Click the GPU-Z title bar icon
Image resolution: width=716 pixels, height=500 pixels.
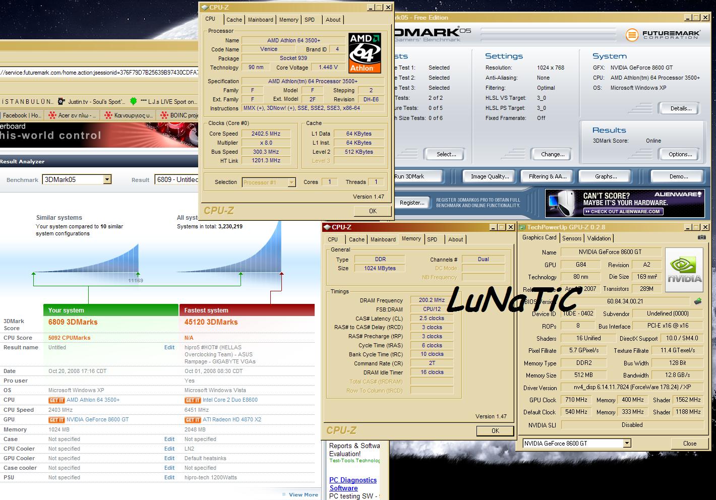point(522,227)
